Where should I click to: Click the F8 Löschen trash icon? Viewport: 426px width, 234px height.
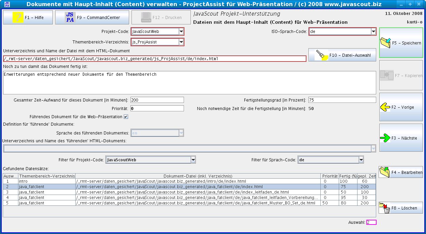[384, 208]
